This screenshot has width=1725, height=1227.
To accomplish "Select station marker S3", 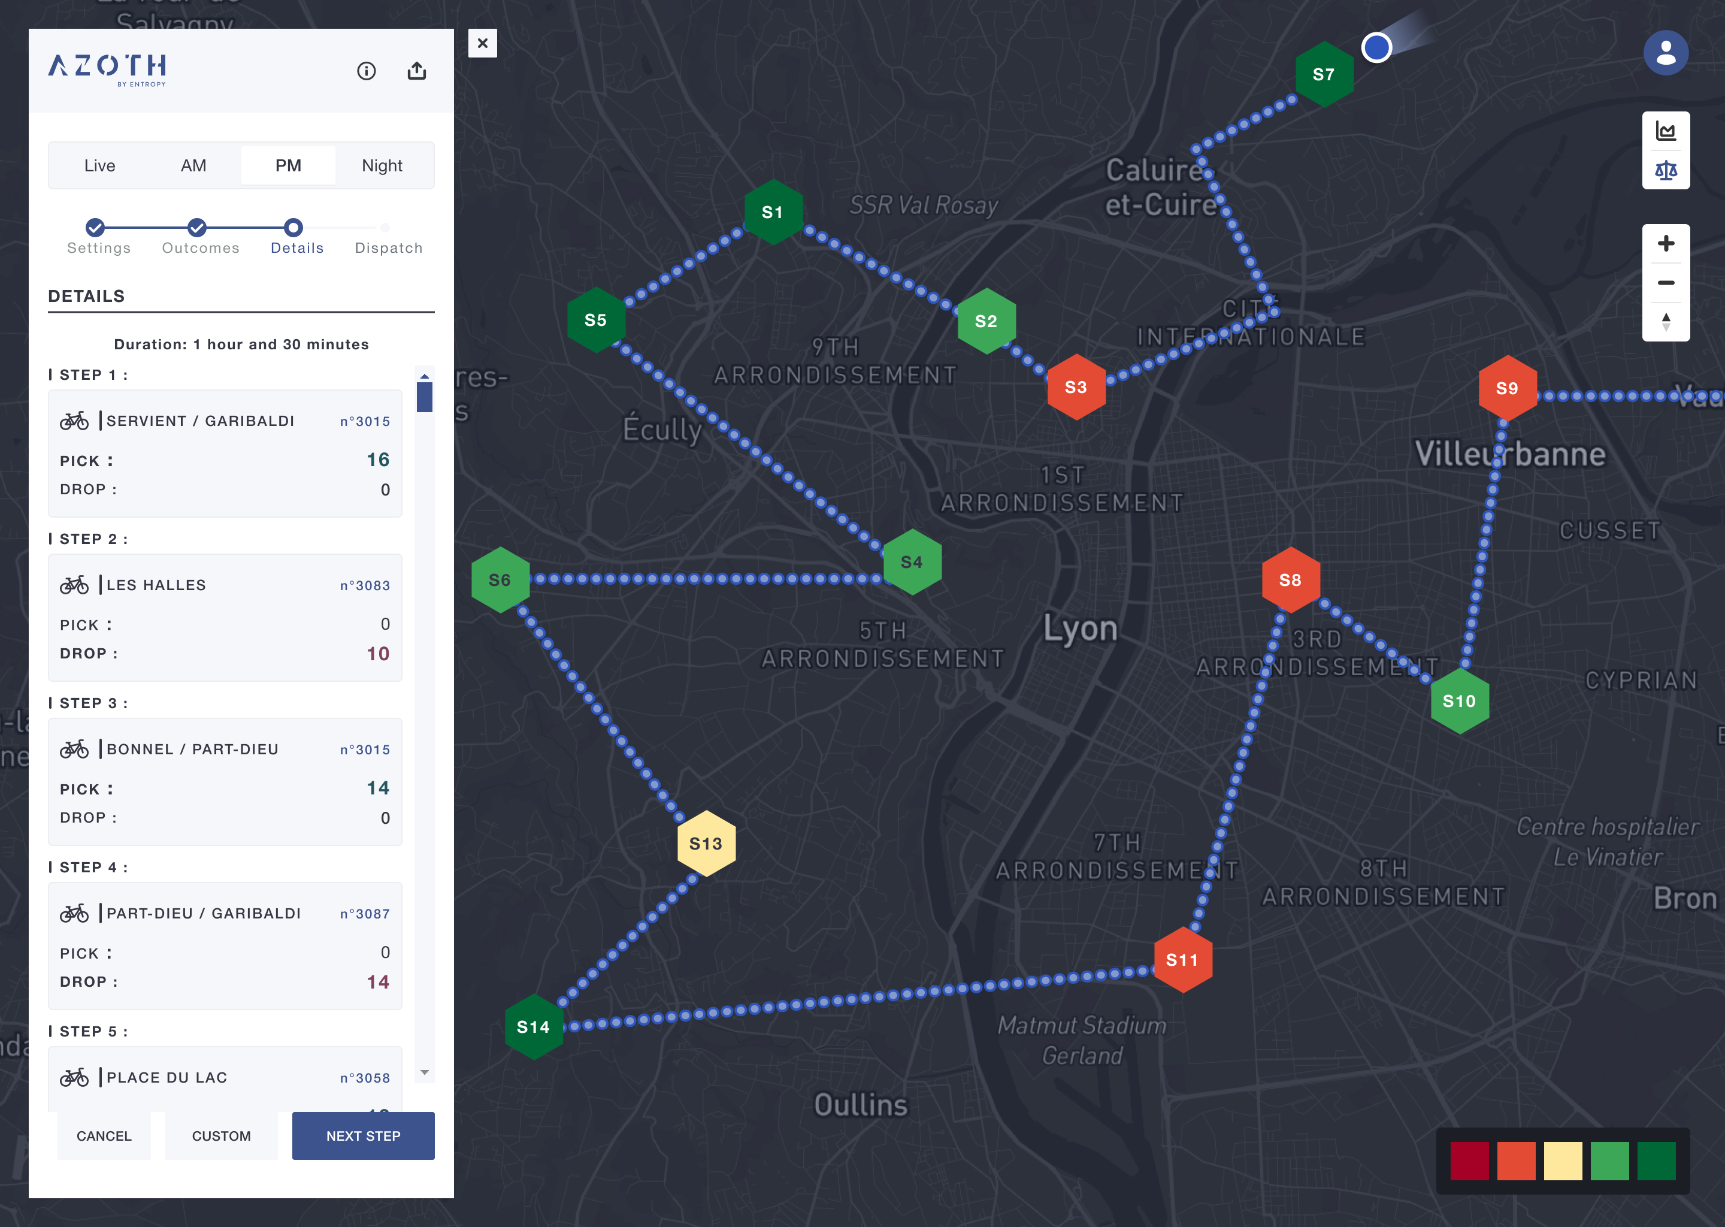I will 1076,387.
